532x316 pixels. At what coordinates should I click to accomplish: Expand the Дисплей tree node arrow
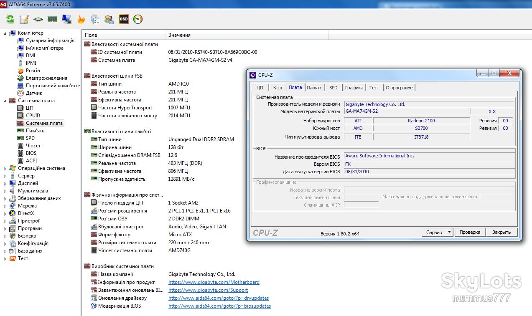click(5, 183)
